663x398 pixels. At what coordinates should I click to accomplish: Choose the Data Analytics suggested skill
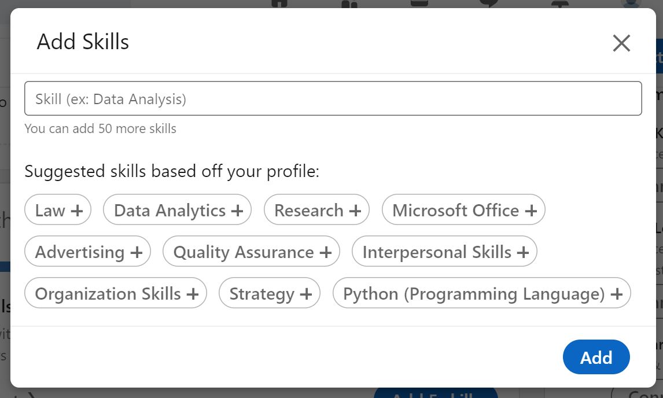170,211
